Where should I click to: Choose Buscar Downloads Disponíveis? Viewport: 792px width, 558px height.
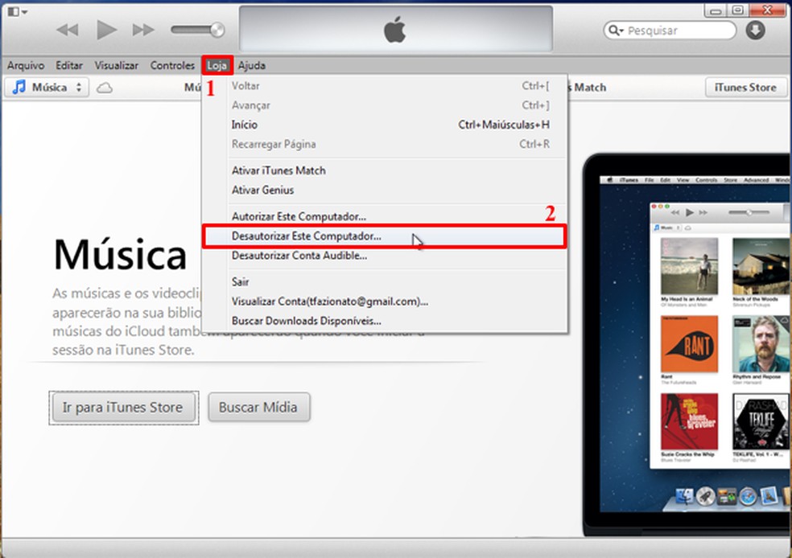point(385,321)
